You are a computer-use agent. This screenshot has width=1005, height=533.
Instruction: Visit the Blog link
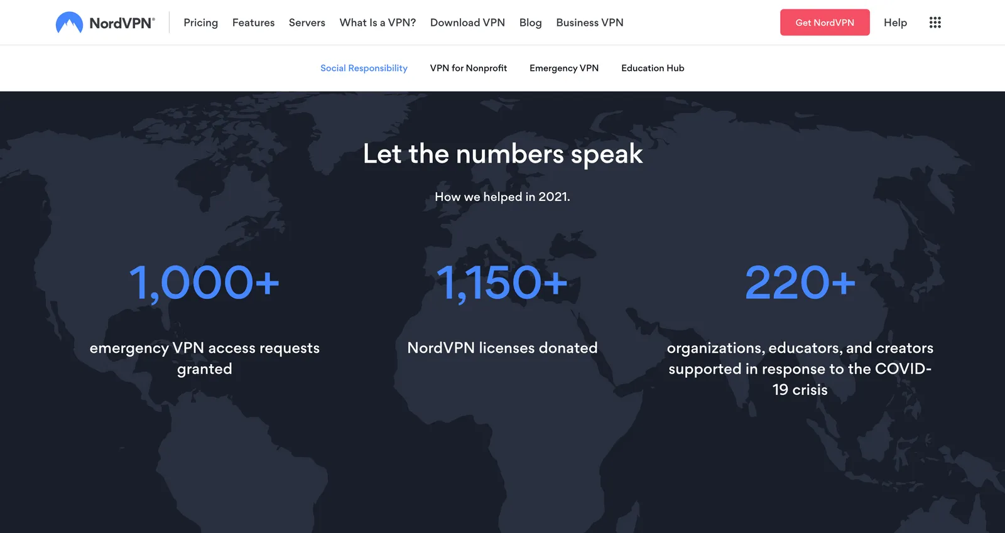pyautogui.click(x=530, y=23)
